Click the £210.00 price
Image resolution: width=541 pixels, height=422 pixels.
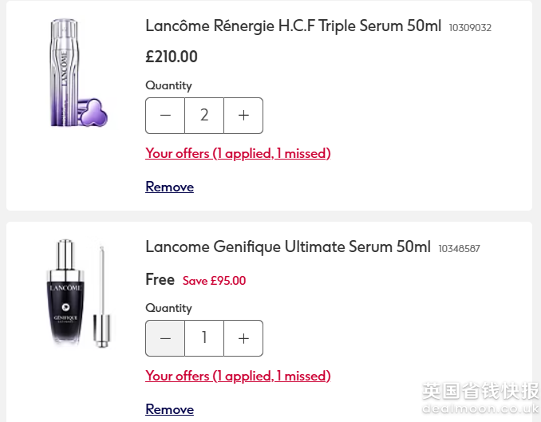click(172, 57)
